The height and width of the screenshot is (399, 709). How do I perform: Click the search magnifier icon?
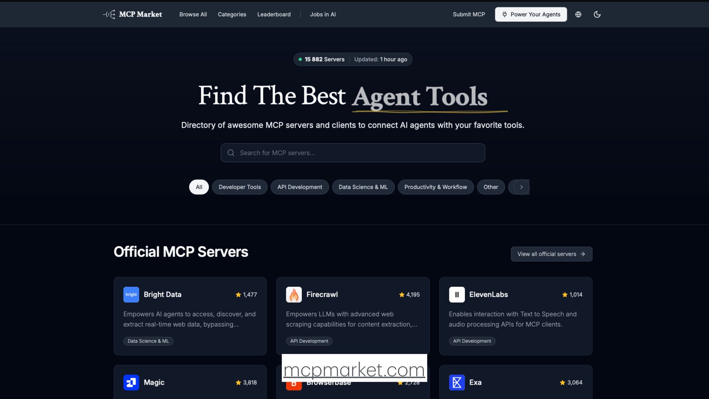(231, 153)
